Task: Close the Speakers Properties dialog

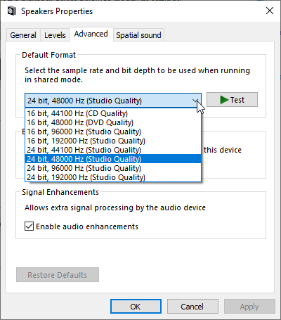Action: coord(270,11)
